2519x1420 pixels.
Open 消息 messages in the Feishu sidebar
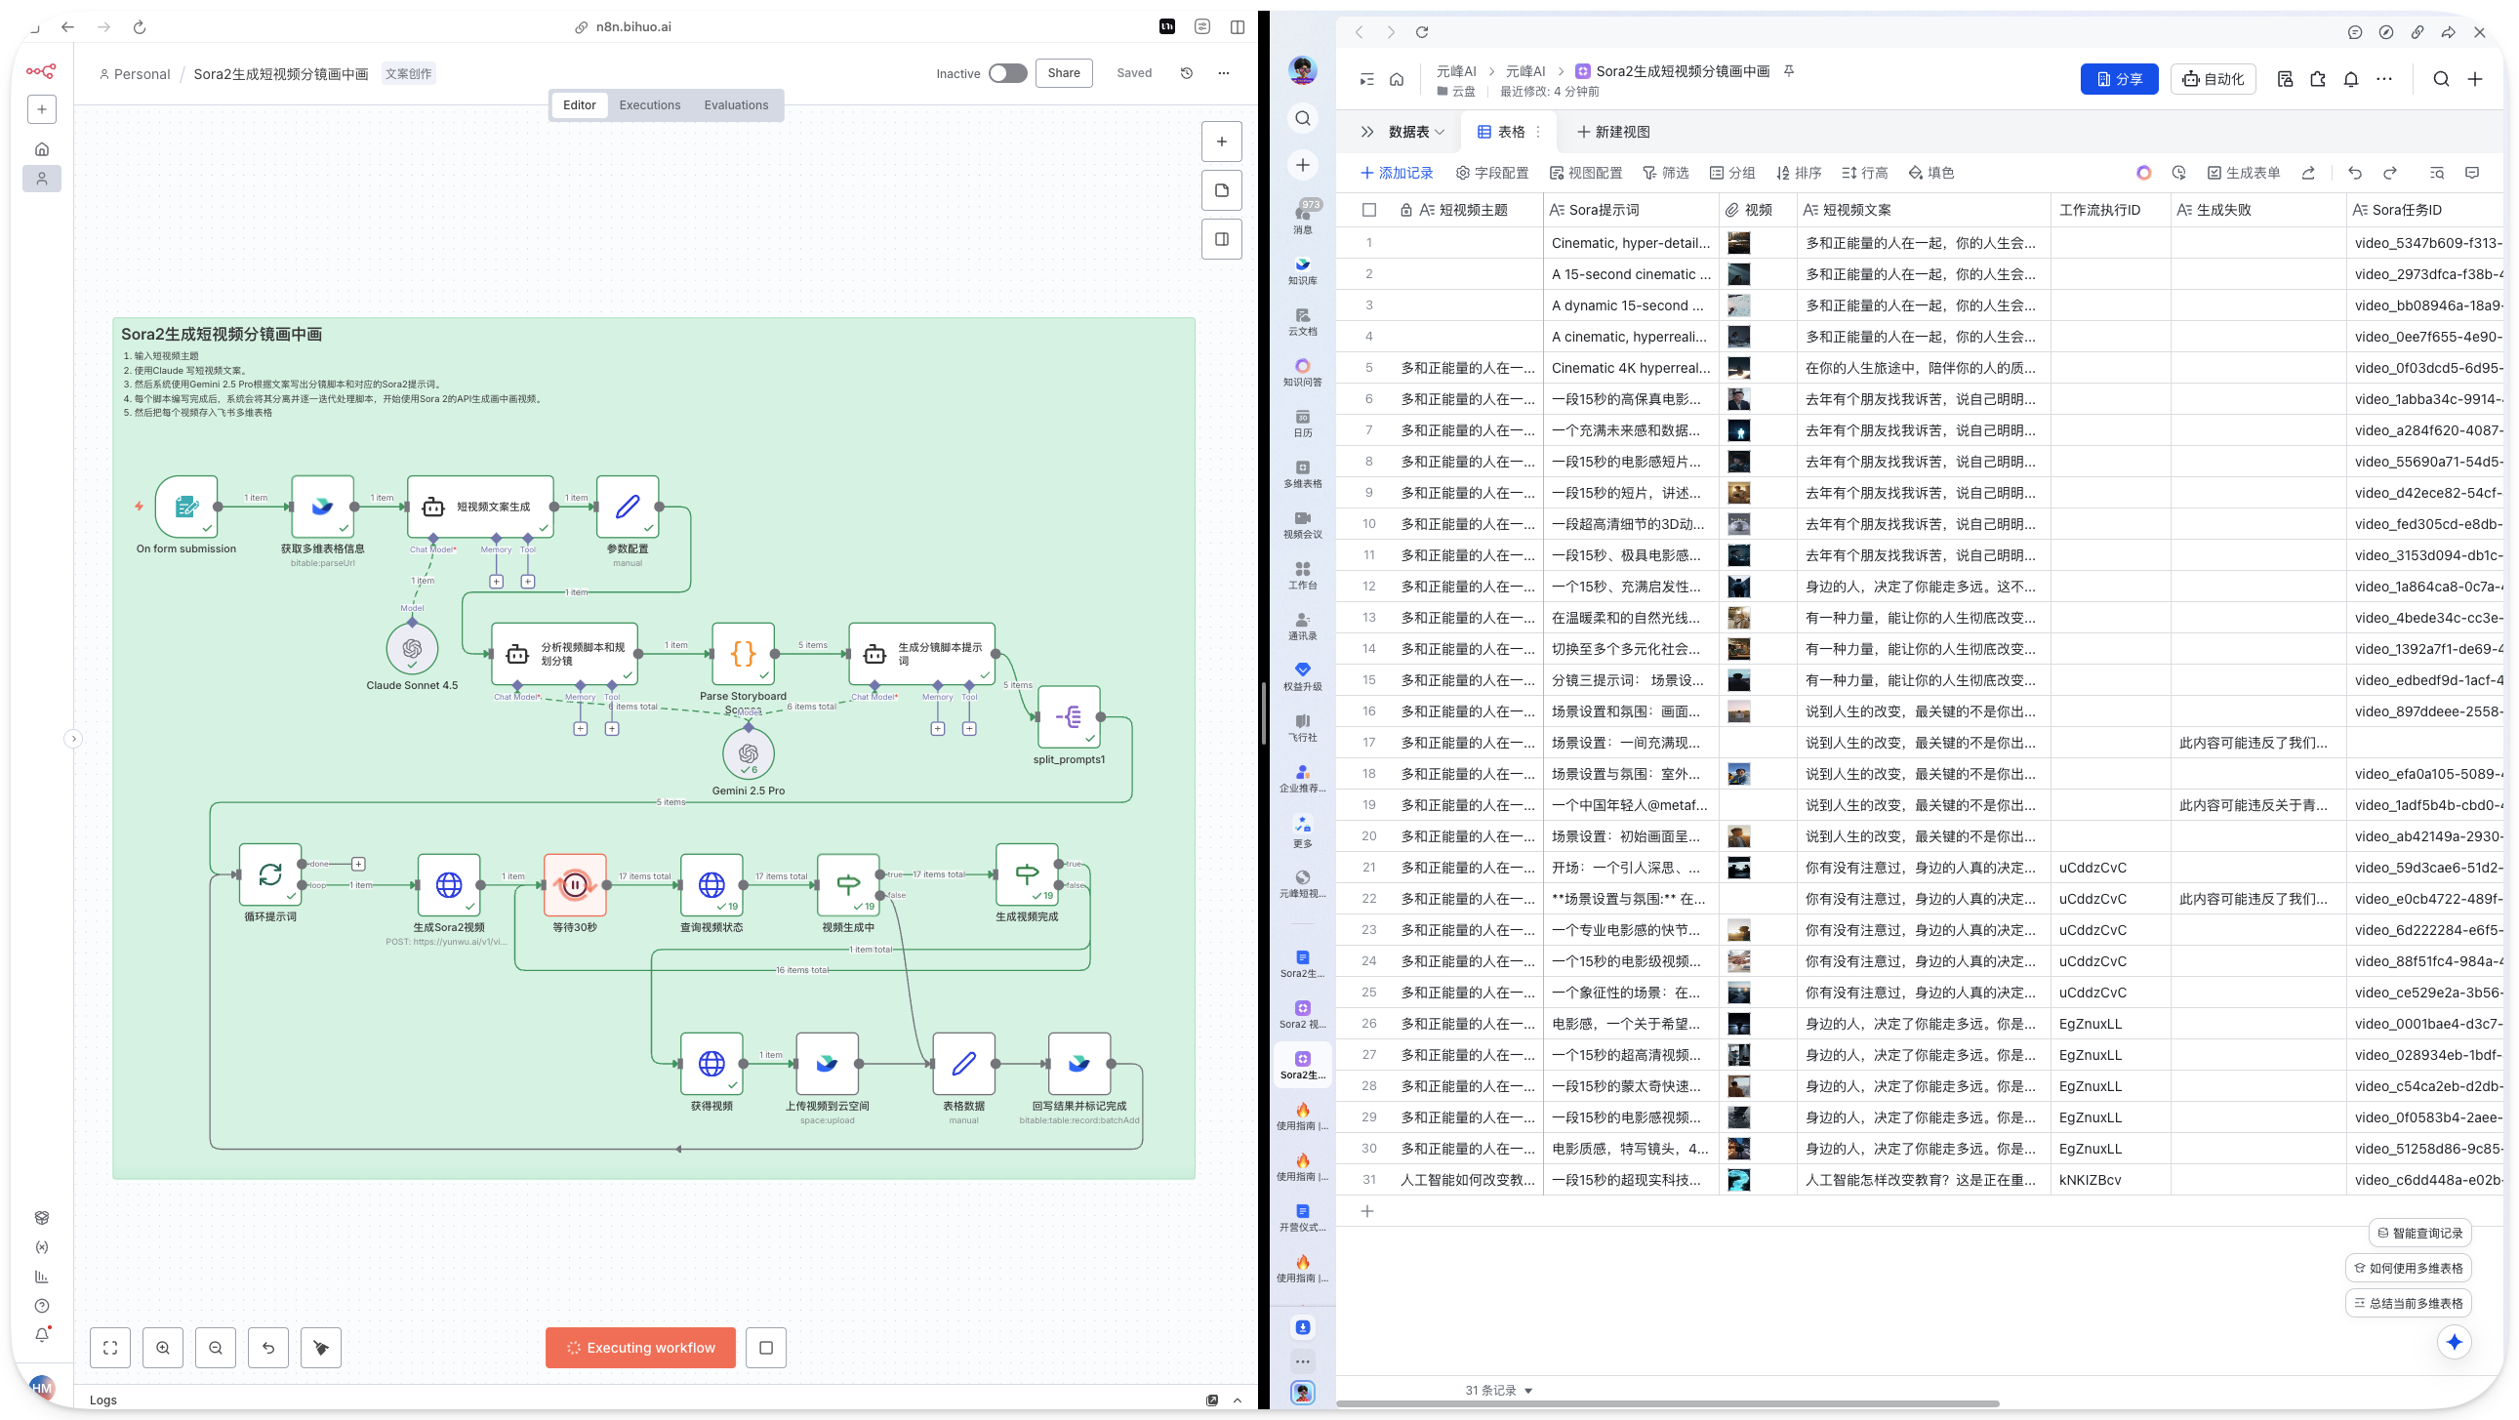point(1303,217)
